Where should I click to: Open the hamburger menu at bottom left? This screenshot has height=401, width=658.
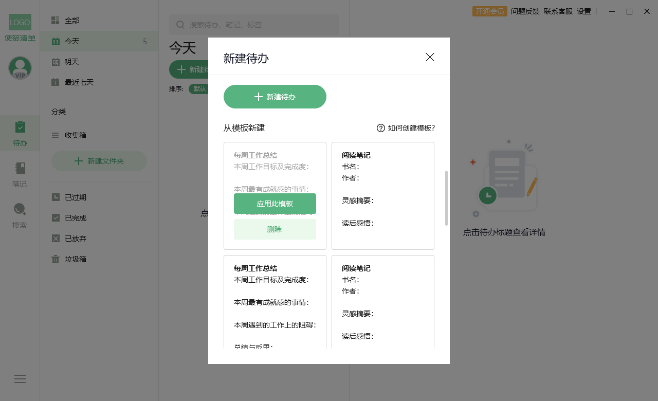coord(20,379)
